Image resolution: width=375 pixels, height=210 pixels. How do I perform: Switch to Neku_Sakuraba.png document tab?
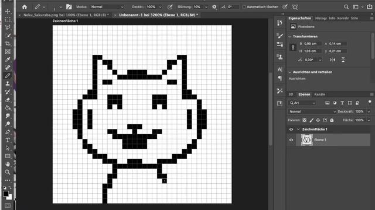click(66, 15)
